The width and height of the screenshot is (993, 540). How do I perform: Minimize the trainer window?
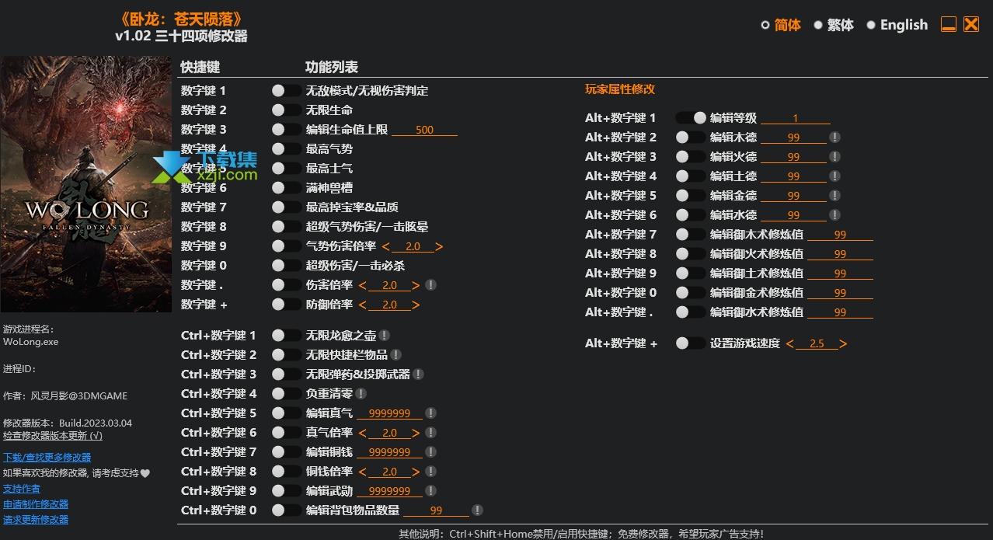[949, 24]
